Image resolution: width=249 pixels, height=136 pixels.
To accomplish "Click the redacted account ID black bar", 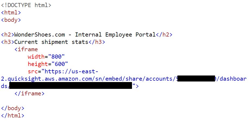I will [x=196, y=78].
